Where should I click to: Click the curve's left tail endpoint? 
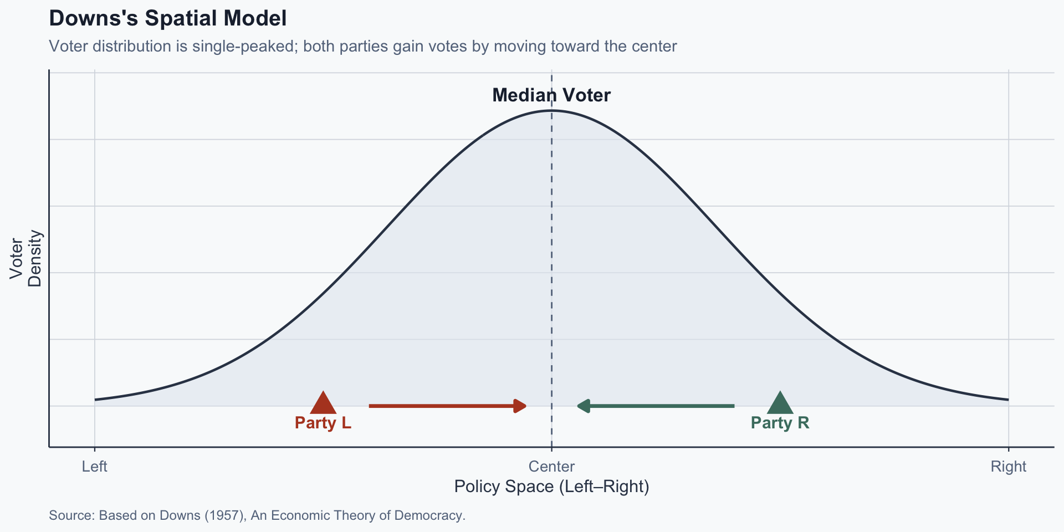[95, 400]
